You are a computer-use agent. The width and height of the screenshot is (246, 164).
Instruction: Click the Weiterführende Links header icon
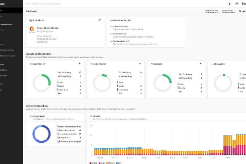[x=111, y=20]
